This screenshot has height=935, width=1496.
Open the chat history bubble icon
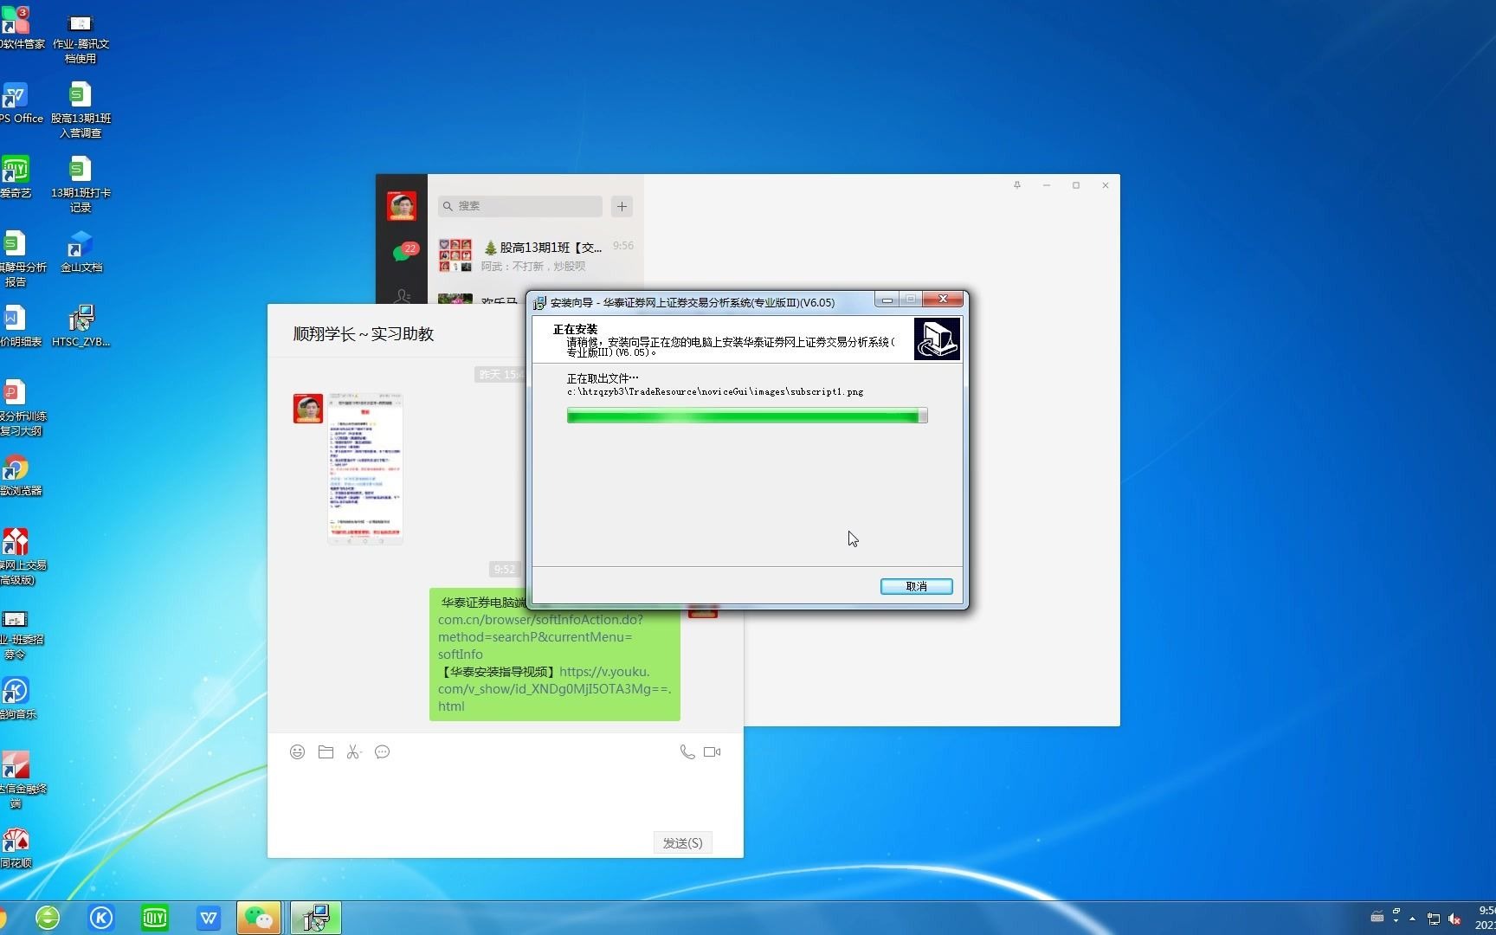tap(382, 751)
